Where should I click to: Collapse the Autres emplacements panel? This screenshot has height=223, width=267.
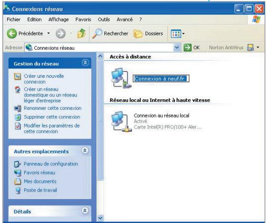(85, 150)
